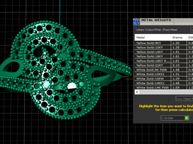The image size is (193, 144).
Task: Select the White Gold:10KX1 row
Action: pyautogui.click(x=164, y=74)
